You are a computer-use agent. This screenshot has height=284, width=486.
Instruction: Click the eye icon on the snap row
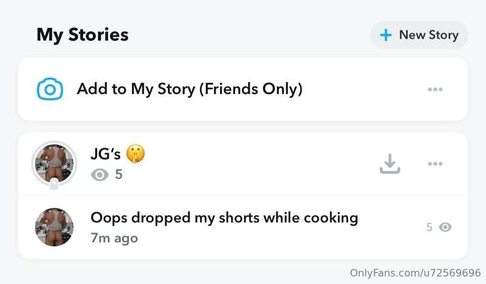coord(445,228)
